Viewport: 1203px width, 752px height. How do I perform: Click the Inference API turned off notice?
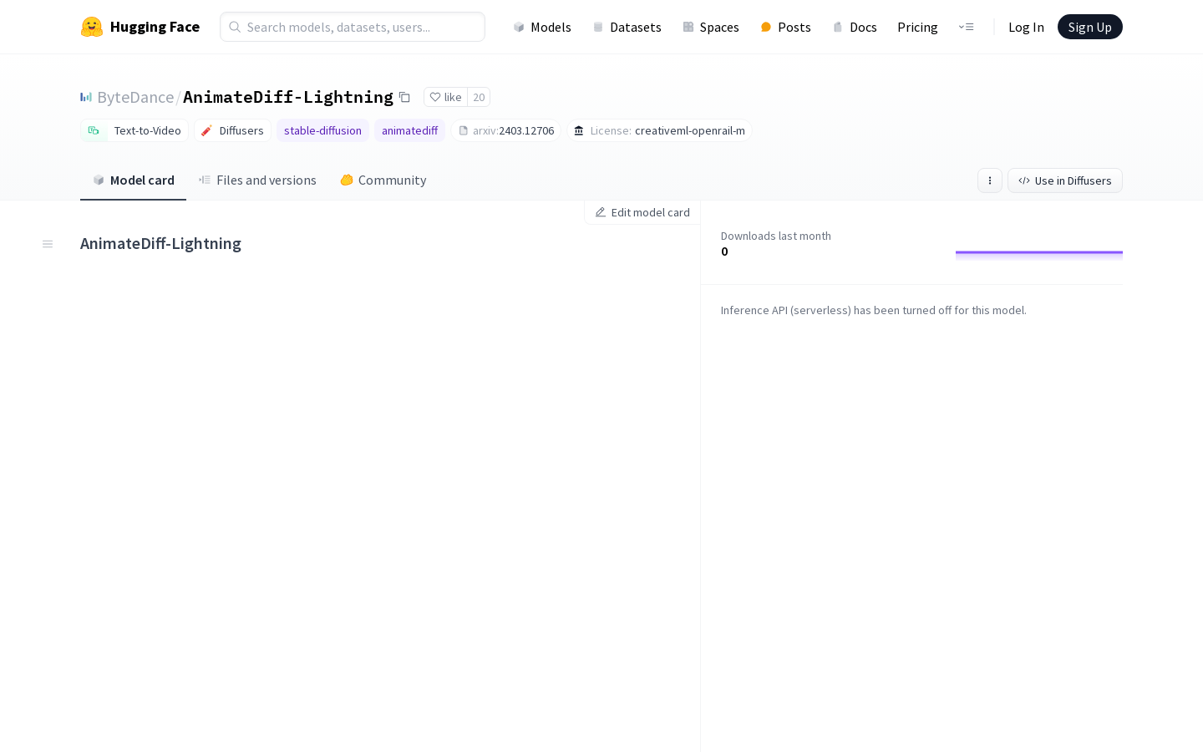coord(874,310)
